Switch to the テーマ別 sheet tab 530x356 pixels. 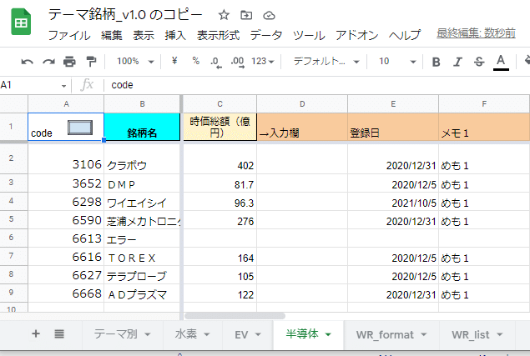(x=116, y=334)
